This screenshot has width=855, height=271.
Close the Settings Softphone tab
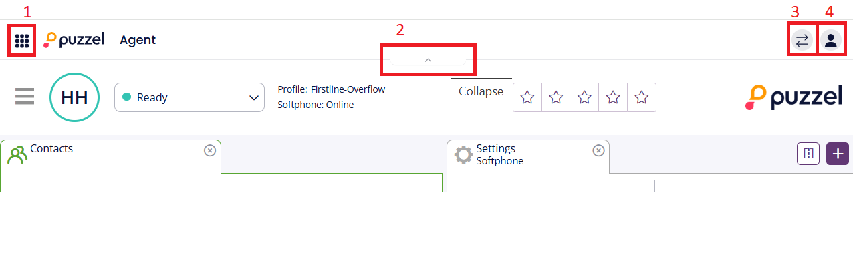[x=598, y=150]
